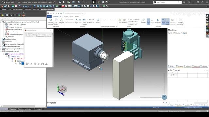Open the Report tab at bottom right

(171, 105)
